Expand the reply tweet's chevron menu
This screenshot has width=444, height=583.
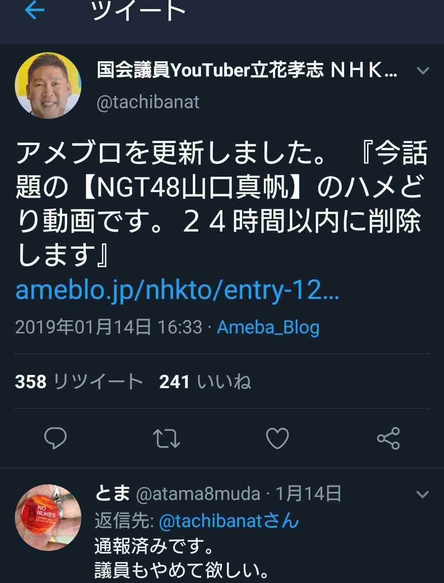pos(423,494)
